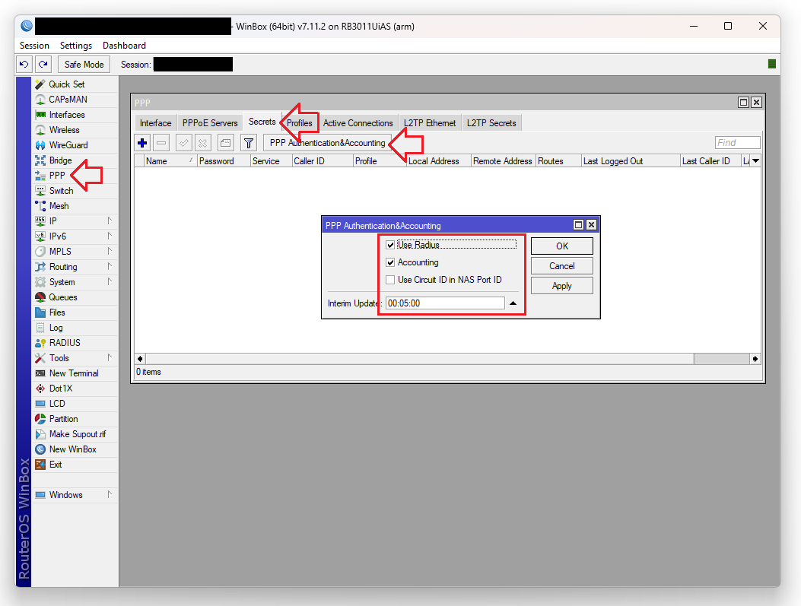Click the blue plus add button
Screen dimensions: 801x606
click(142, 143)
